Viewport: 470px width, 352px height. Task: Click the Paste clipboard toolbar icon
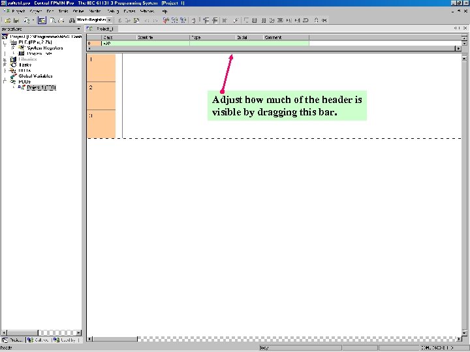click(136, 20)
